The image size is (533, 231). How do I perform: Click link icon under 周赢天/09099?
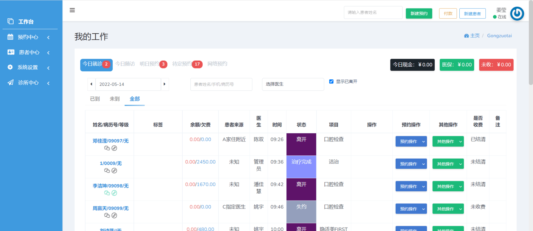point(114,215)
